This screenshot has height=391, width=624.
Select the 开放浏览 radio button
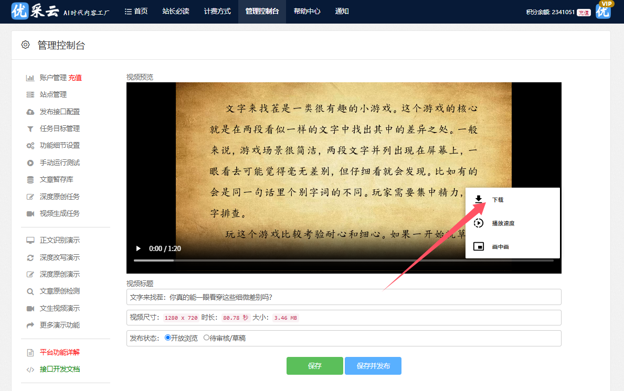click(x=168, y=338)
